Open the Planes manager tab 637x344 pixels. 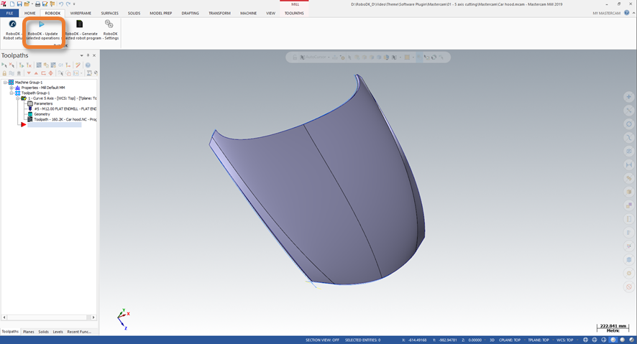pyautogui.click(x=29, y=332)
